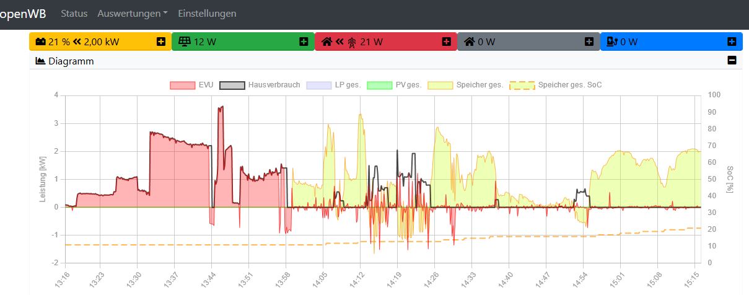Viewport: 749px width, 295px height.
Task: Click the double-arrow icon in battery card
Action: click(x=77, y=42)
